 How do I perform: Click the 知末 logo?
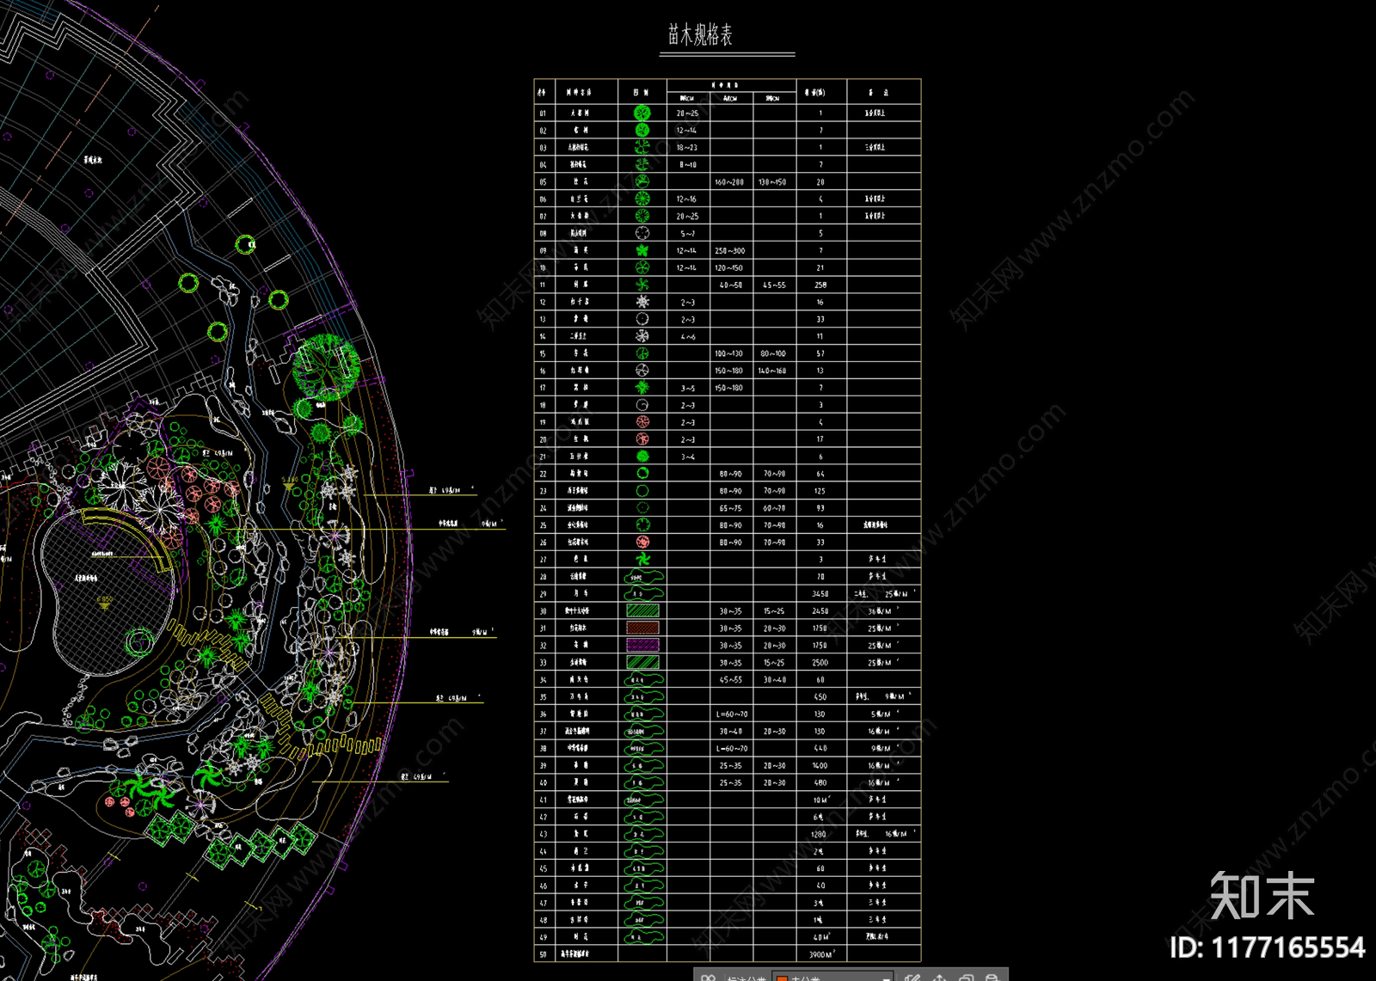pos(1262,896)
